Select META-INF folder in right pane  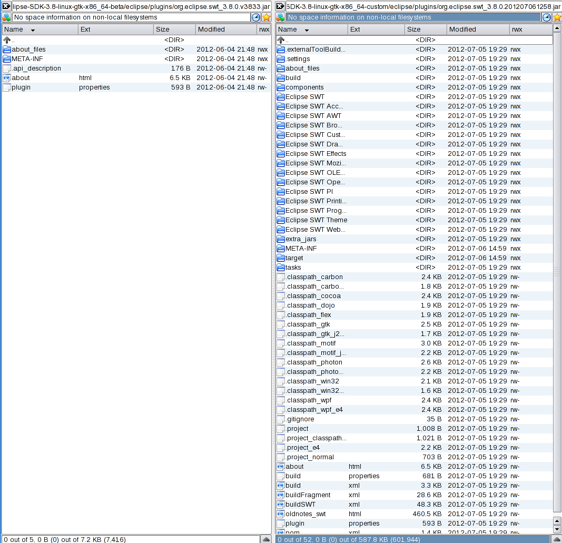415,249
